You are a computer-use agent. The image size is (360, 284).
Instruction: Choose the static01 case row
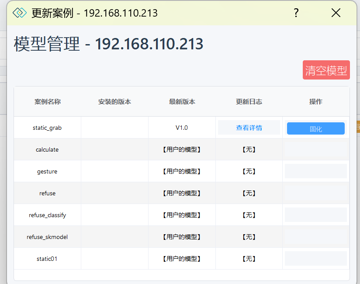click(47, 259)
